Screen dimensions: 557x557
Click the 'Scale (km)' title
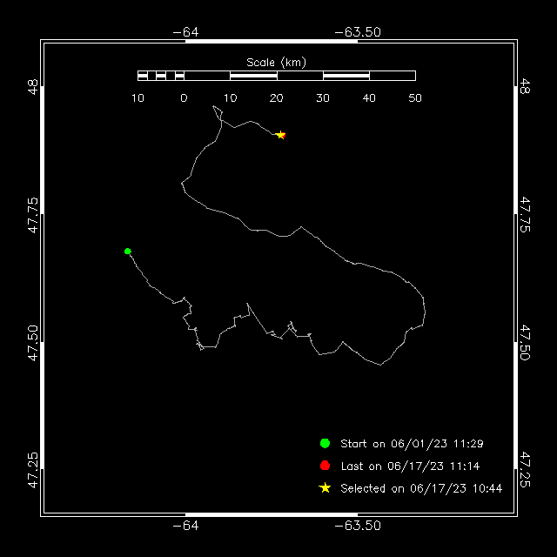[x=276, y=63]
